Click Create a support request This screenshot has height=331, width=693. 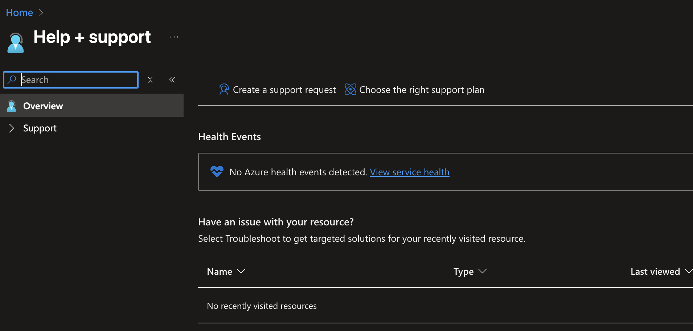pyautogui.click(x=278, y=90)
